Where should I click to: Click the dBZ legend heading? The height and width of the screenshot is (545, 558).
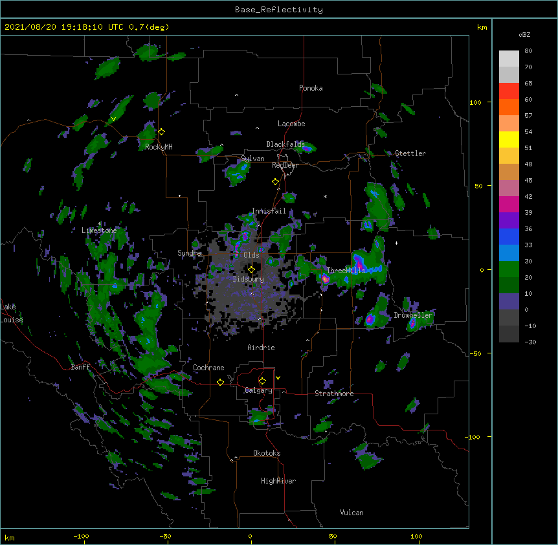(x=524, y=35)
